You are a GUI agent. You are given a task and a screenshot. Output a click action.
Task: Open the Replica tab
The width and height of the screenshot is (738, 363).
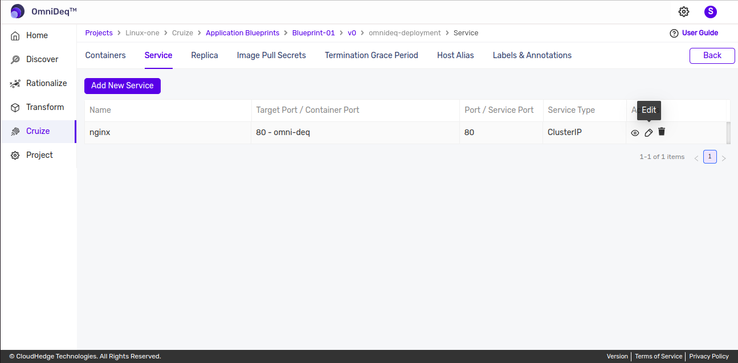pyautogui.click(x=205, y=55)
